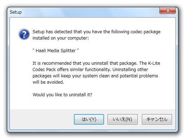Click the gray button footer area left of はい(Y)
The image size is (186, 140).
42,119
